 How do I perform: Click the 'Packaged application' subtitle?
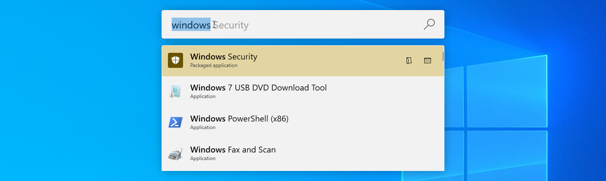pos(214,65)
